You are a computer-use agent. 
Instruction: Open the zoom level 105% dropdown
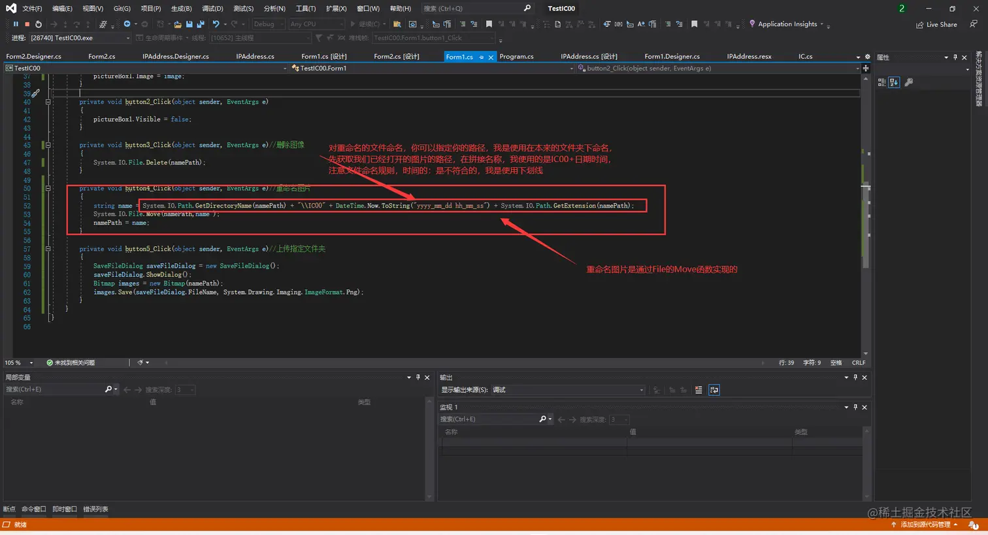point(31,363)
